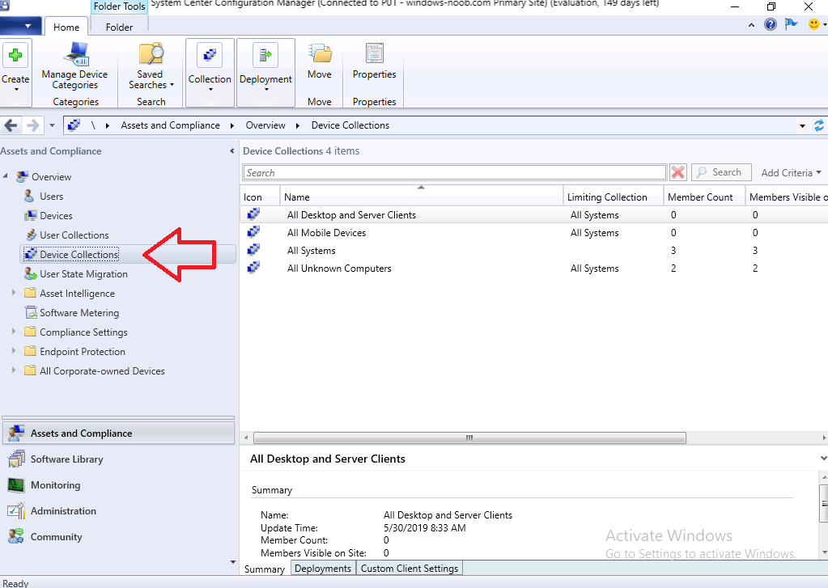Open the Add Criteria dropdown
Image resolution: width=828 pixels, height=588 pixels.
791,172
